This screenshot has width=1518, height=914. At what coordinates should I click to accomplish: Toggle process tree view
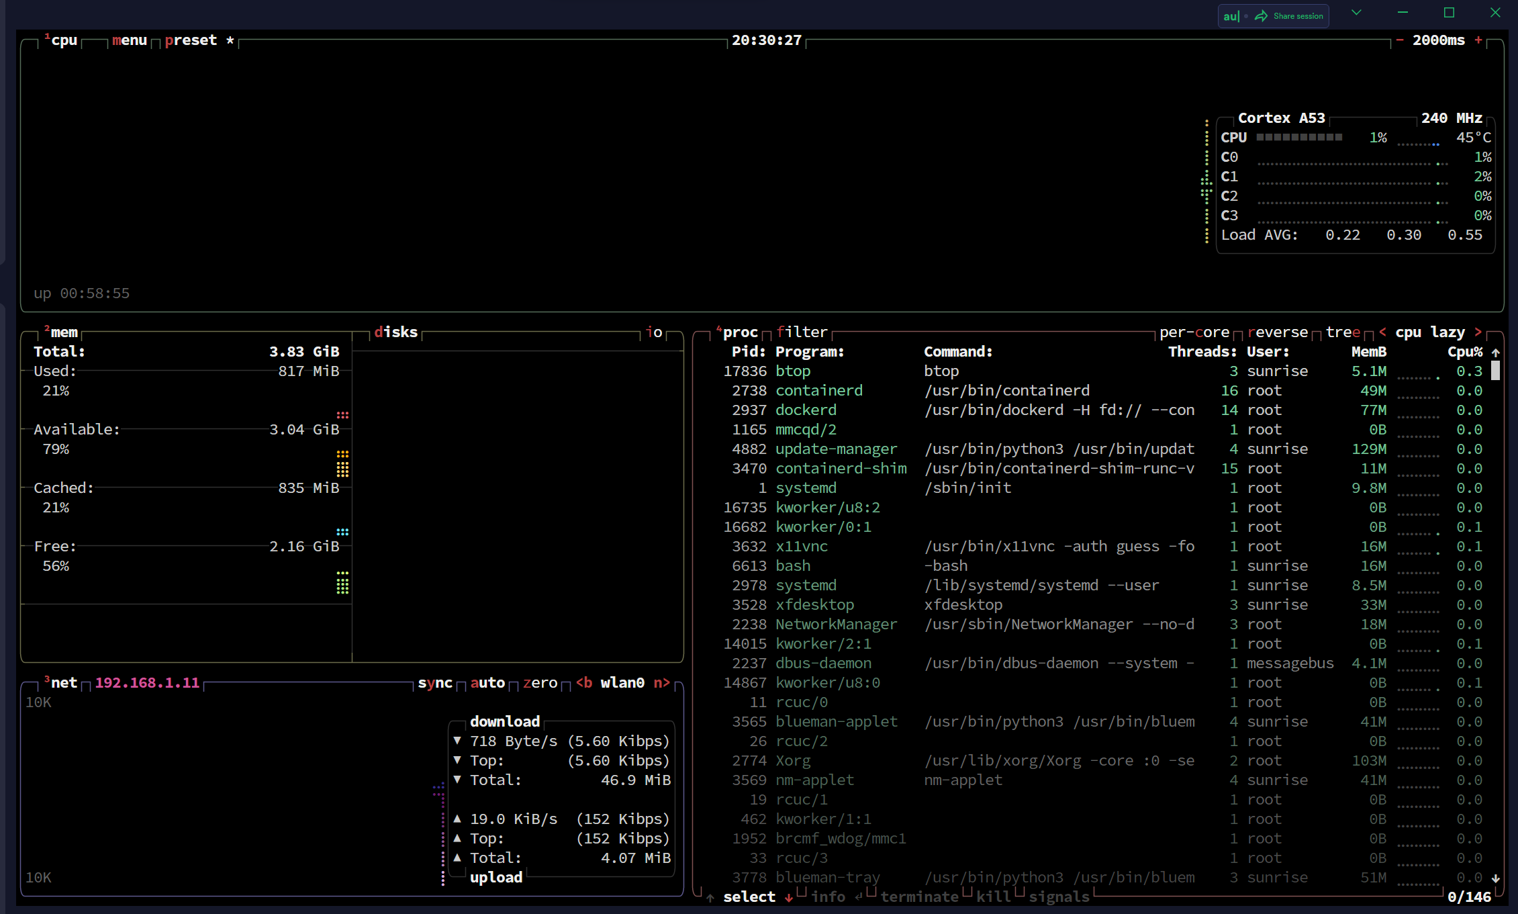(x=1343, y=332)
